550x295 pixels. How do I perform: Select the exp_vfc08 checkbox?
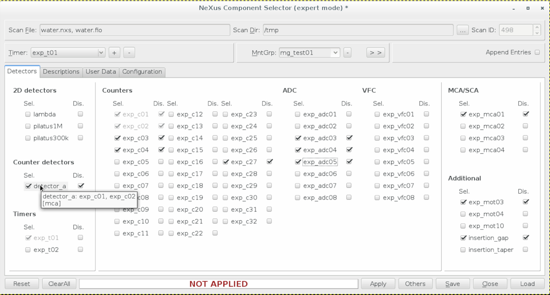point(377,198)
